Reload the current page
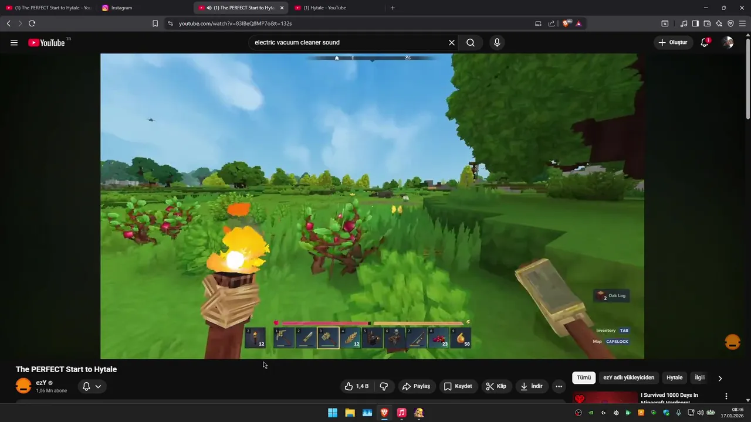 pos(32,23)
